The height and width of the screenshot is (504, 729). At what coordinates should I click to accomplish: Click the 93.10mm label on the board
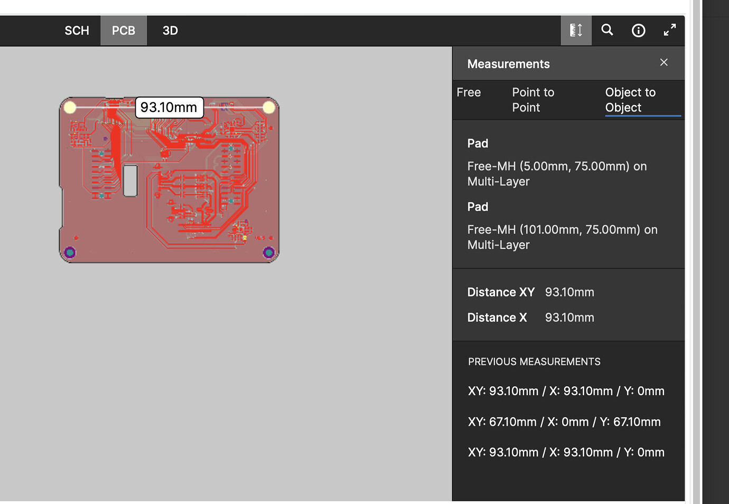coord(169,108)
